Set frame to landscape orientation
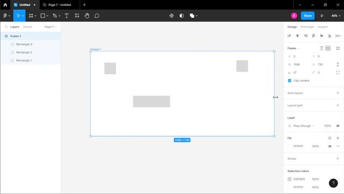Image resolution: width=344 pixels, height=194 pixels. pos(328,48)
